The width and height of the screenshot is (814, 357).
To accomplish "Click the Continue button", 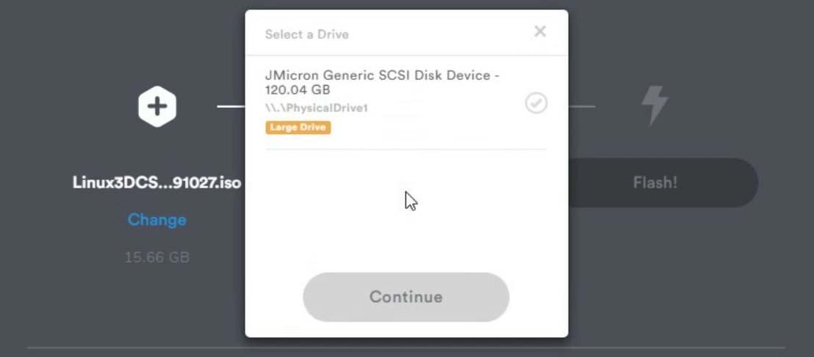I will pyautogui.click(x=406, y=297).
